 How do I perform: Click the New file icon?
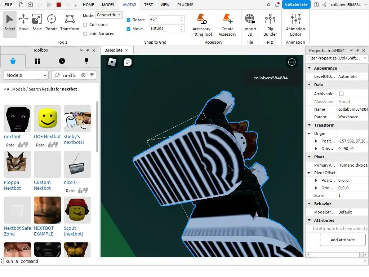point(21,4)
